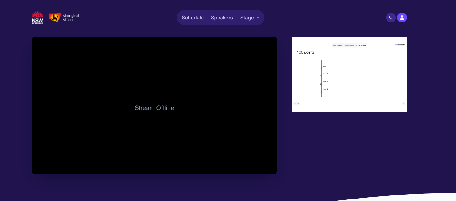Image resolution: width=456 pixels, height=201 pixels.
Task: Select the vote code 1420 3934
Action: 362,45
